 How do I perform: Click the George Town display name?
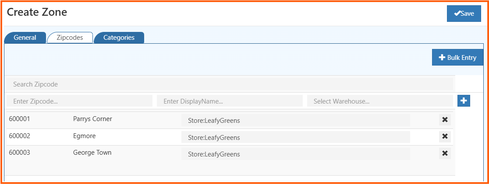92,153
